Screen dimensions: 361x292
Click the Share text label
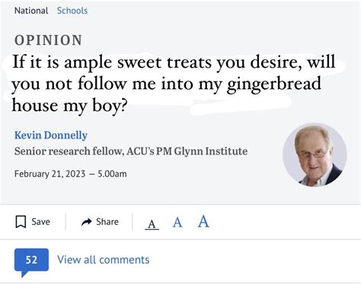tap(107, 222)
